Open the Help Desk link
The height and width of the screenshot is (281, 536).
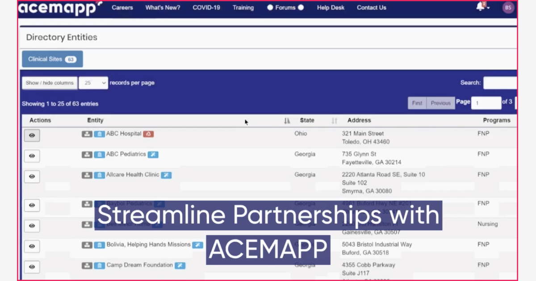tap(331, 8)
